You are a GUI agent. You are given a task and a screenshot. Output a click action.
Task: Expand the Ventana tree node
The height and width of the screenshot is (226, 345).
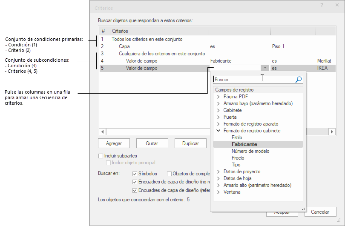point(218,192)
